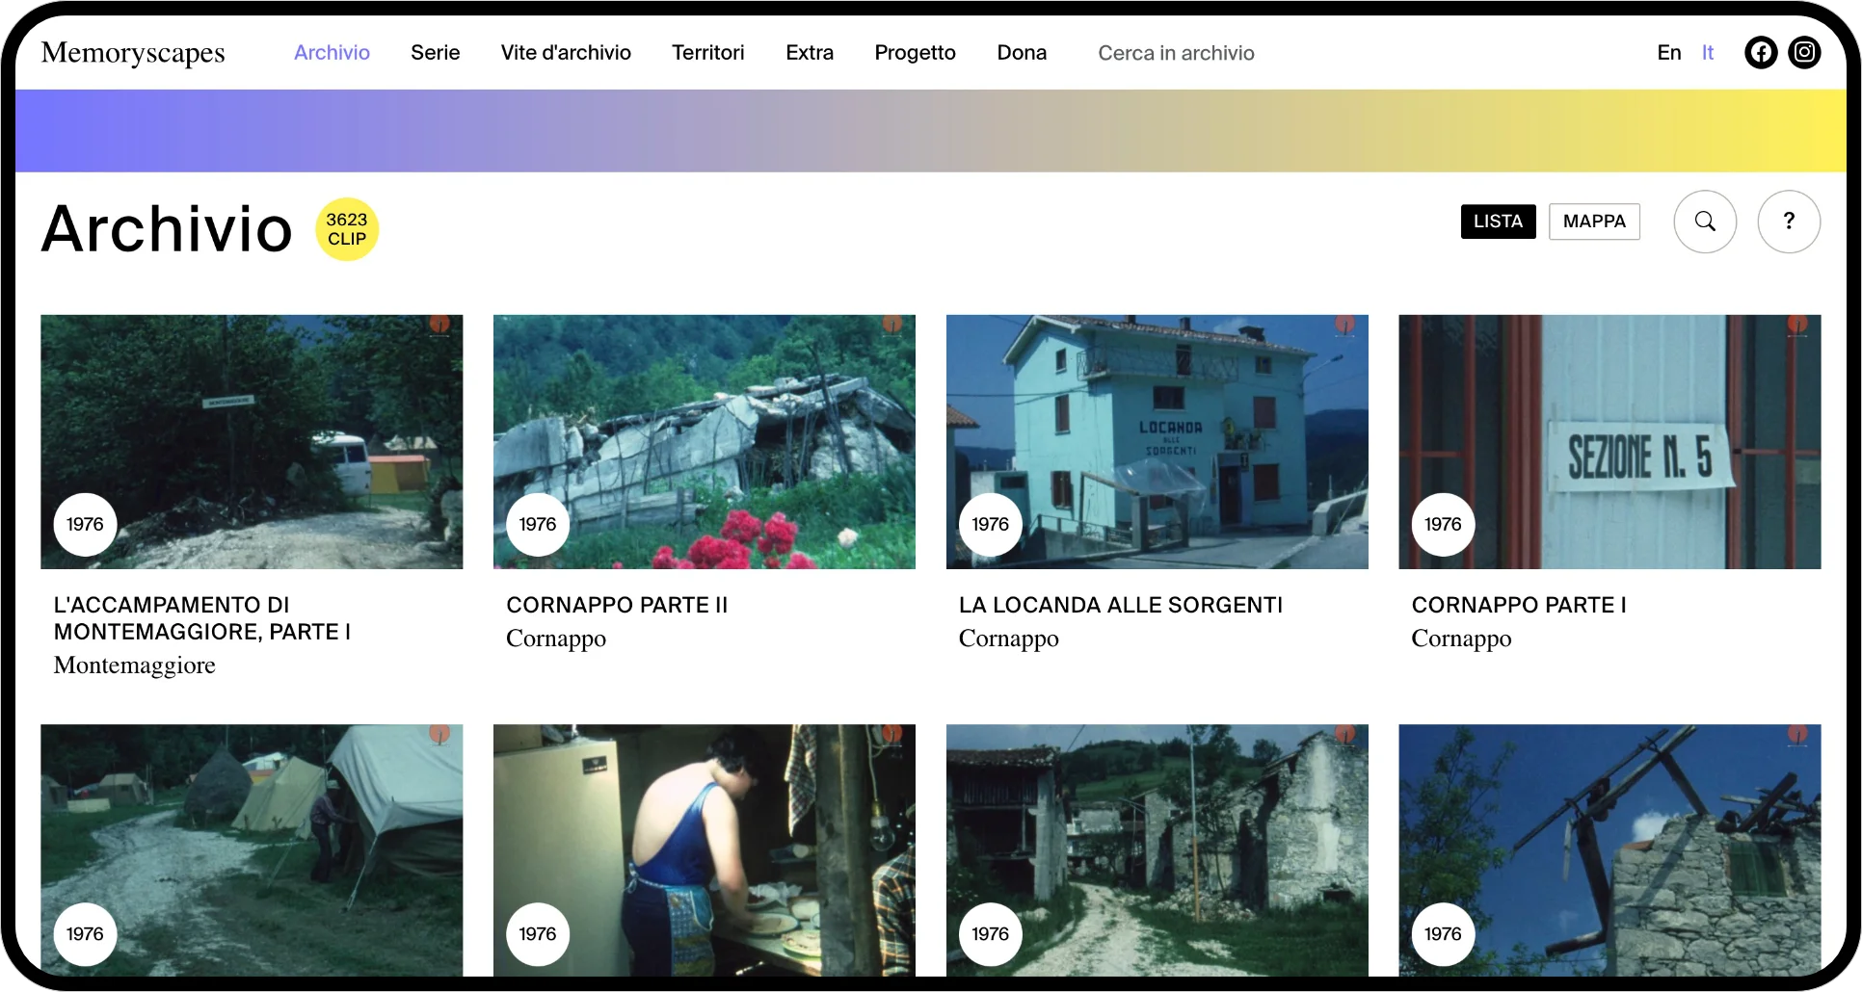
Task: Click the yellow 3623 clip badge
Action: pos(347,229)
